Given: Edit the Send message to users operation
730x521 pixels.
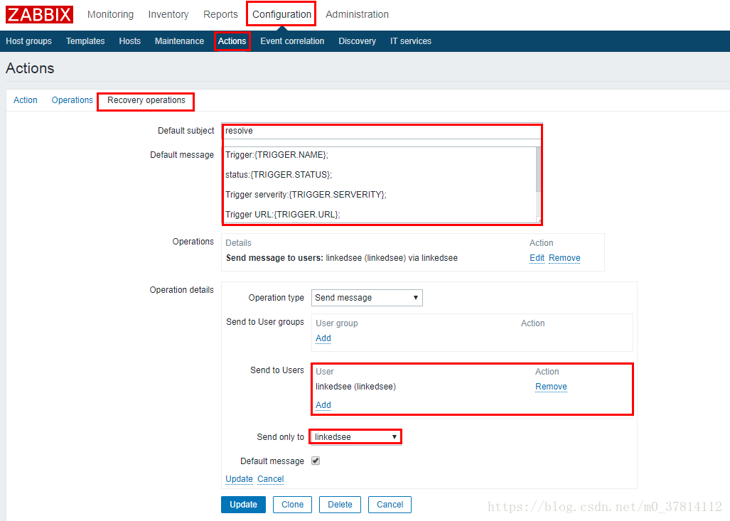Looking at the screenshot, I should [537, 258].
